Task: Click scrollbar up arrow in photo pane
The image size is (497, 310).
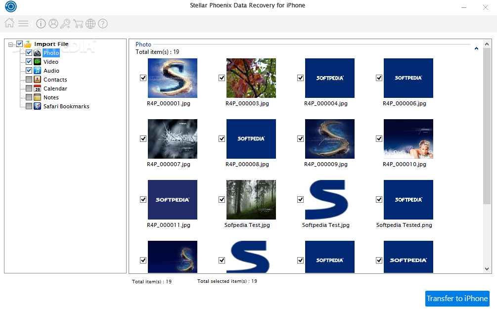Action: click(x=487, y=44)
